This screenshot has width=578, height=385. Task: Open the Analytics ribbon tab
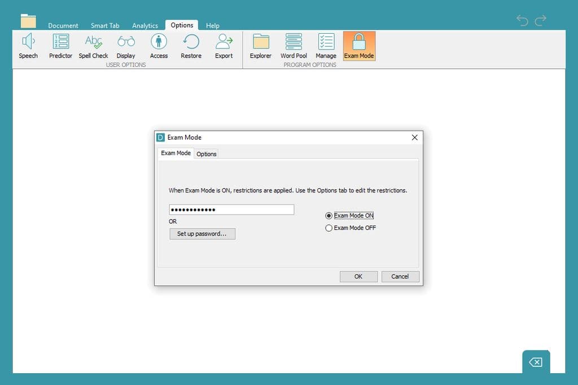[x=145, y=25]
